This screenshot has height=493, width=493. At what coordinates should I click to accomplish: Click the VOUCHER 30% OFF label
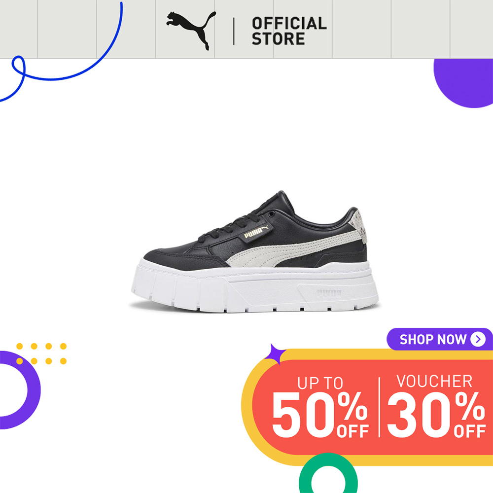coord(436,406)
